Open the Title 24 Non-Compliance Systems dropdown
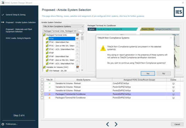Image resolution: width=186 pixels, height=128 pixels. [x=63, y=27]
